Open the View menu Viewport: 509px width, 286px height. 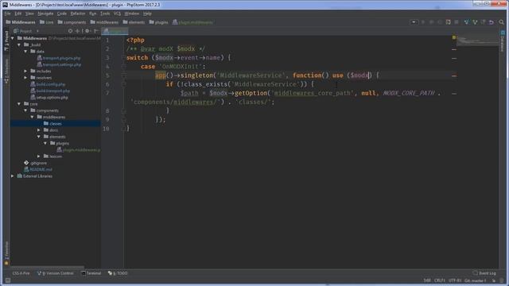[x=29, y=14]
